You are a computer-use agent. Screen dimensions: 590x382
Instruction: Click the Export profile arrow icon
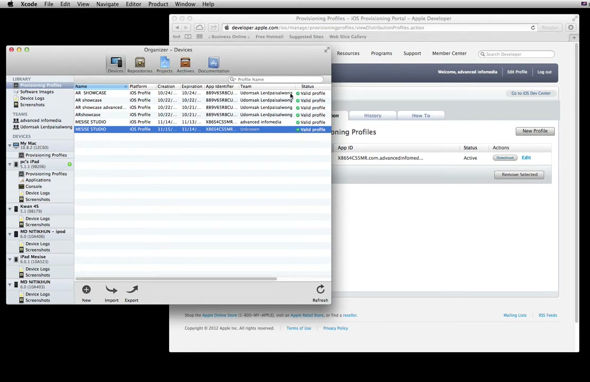(x=132, y=290)
